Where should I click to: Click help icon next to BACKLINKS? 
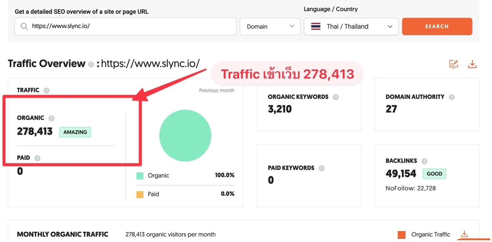(x=424, y=161)
